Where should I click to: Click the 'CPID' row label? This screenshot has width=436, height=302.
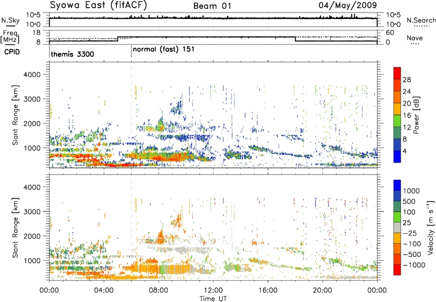(11, 52)
